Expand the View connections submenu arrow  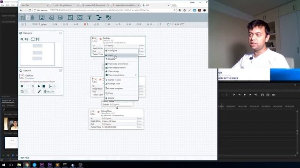pyautogui.click(x=136, y=75)
